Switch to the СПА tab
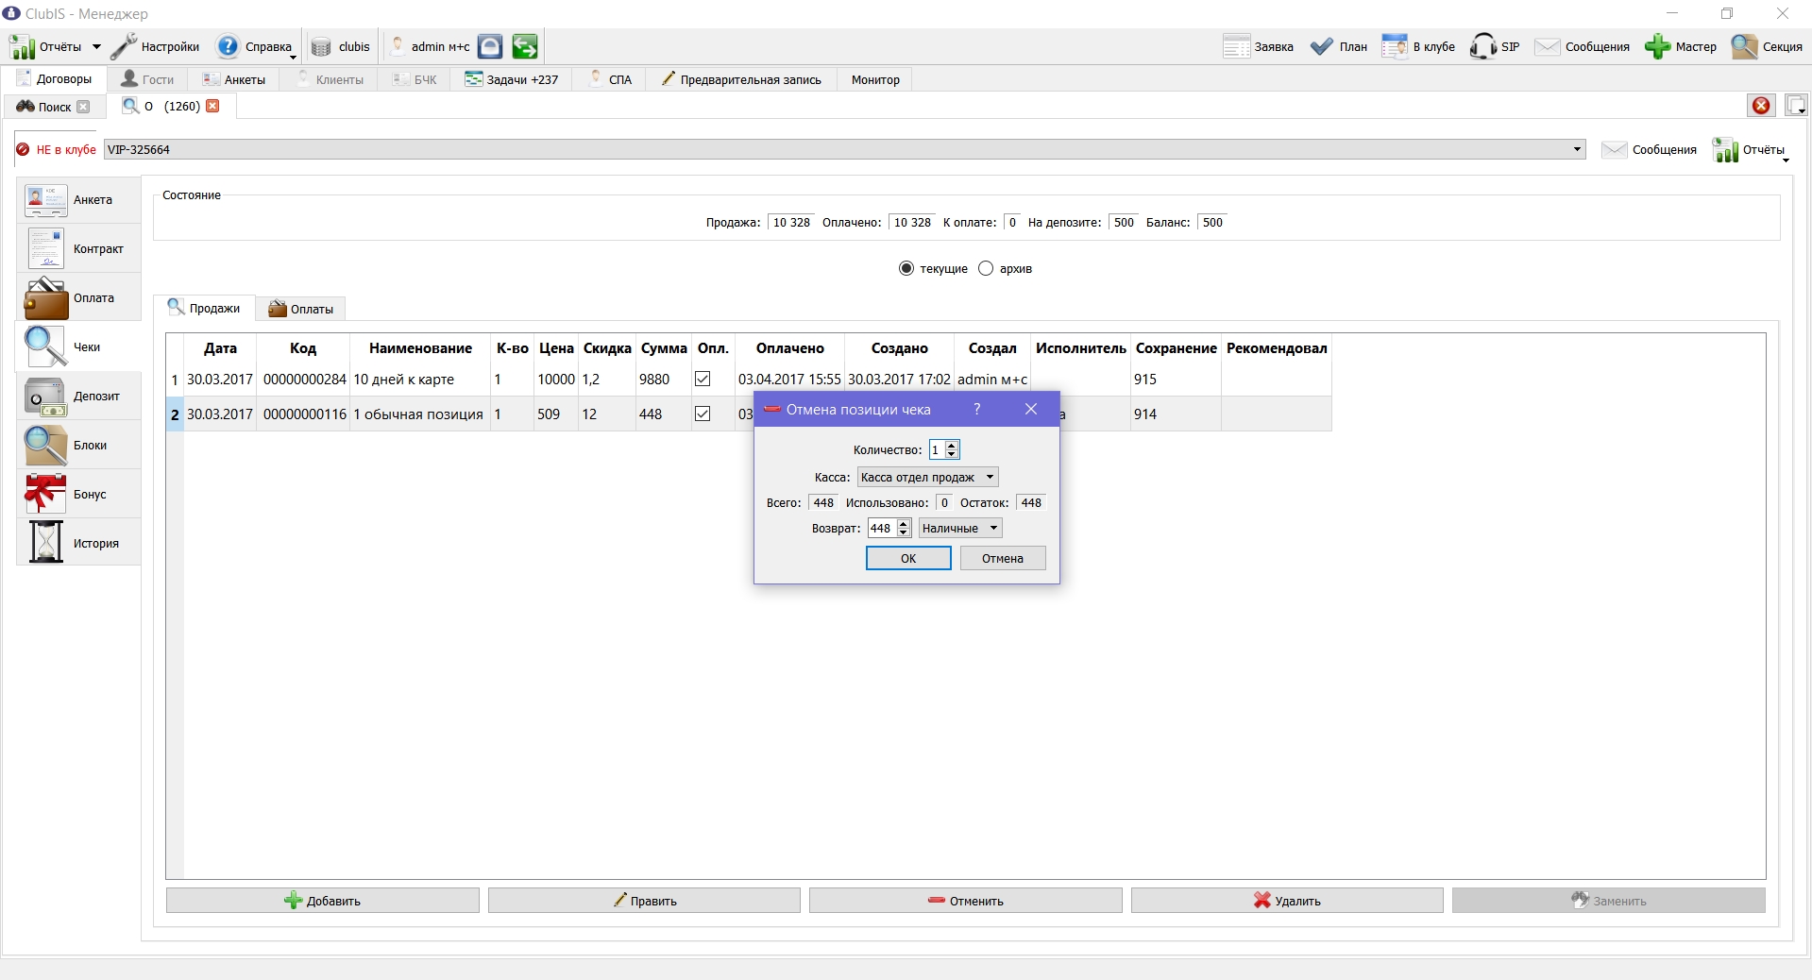Image resolution: width=1812 pixels, height=980 pixels. click(609, 79)
